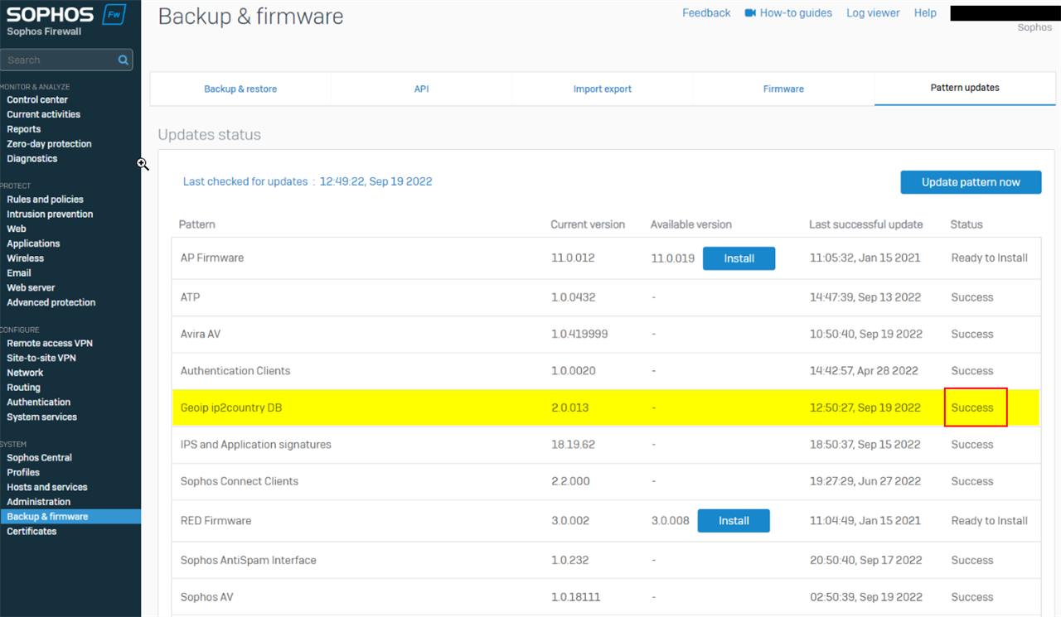Click the Sophos AntiSpam Interface row name
1061x617 pixels.
pos(248,561)
